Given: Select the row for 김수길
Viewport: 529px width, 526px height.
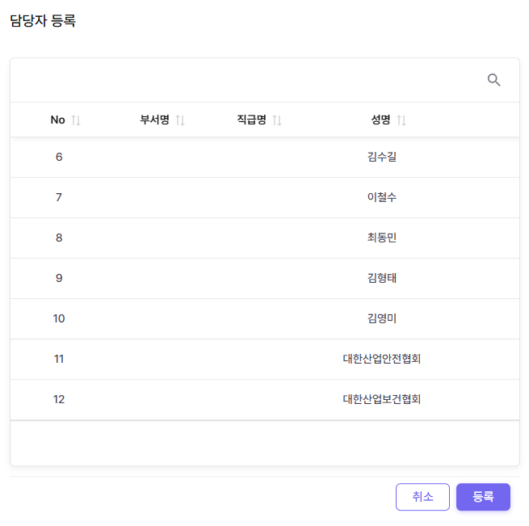Looking at the screenshot, I should 381,157.
